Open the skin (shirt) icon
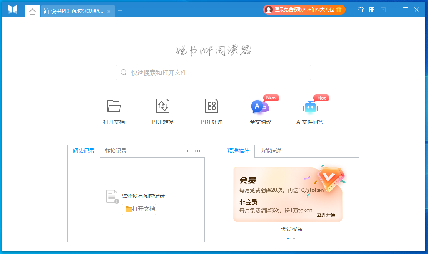The width and height of the screenshot is (428, 254). [361, 10]
